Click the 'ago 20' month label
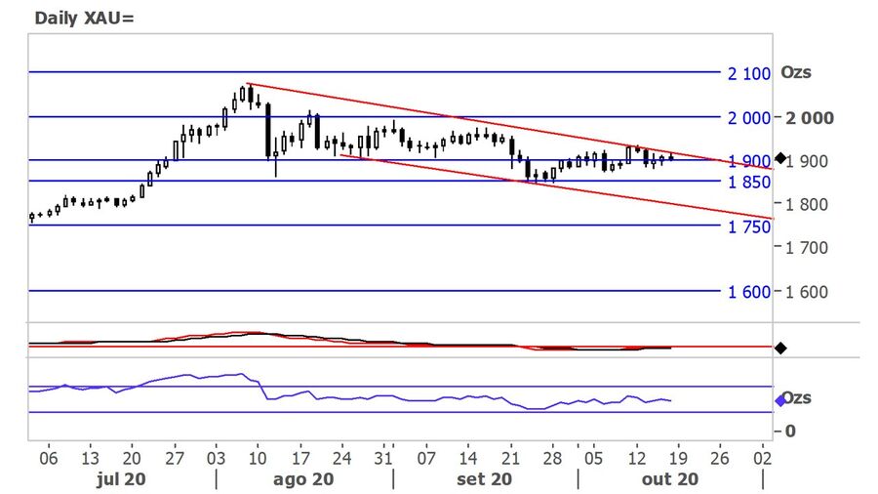Screen dimensions: 878x494 pyautogui.click(x=303, y=479)
